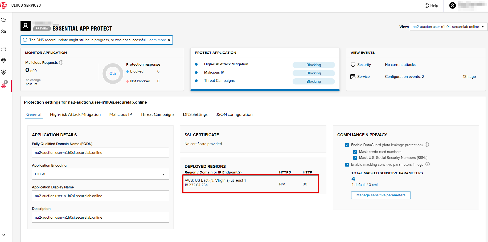
Task: Switch to DNS Settings tab
Action: coord(195,114)
